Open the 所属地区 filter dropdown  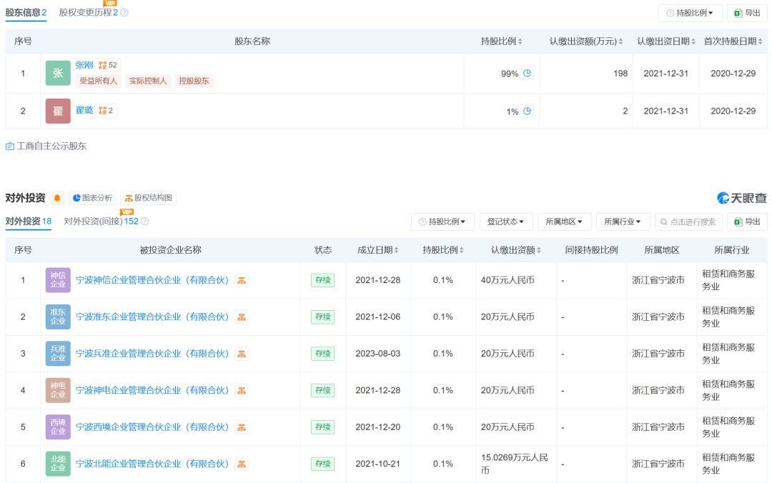point(564,222)
